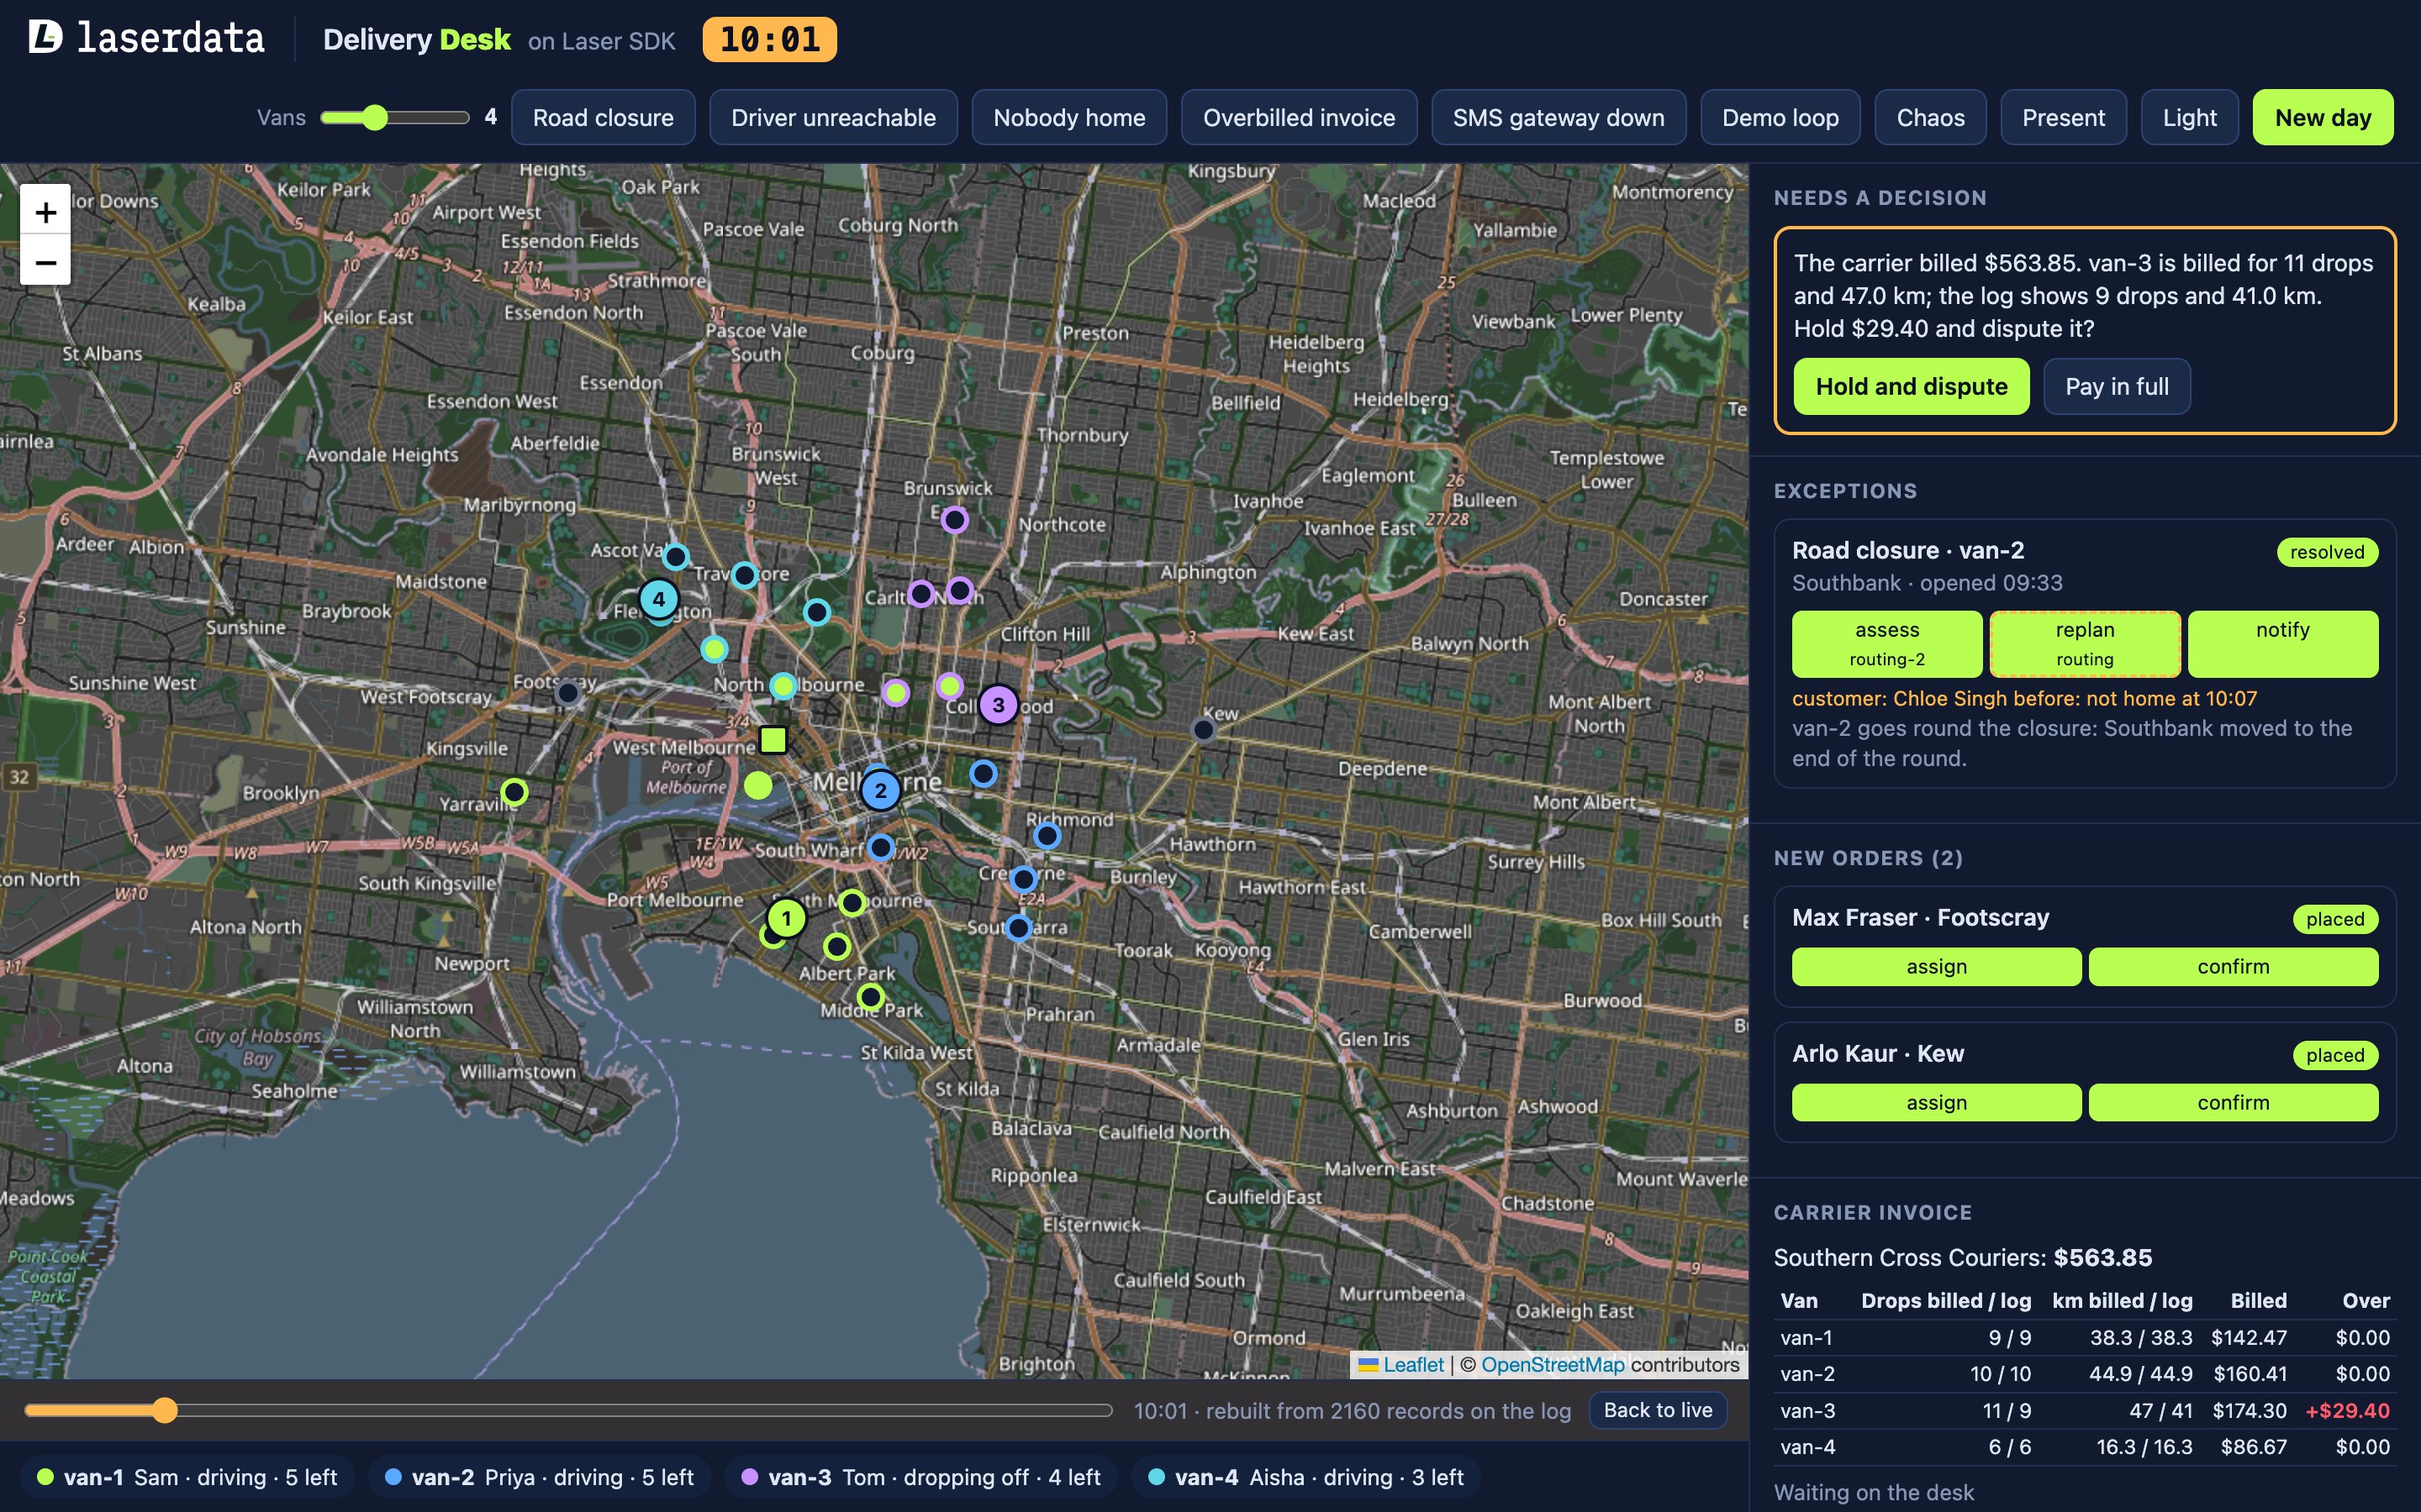Click confirm for Max Fraser order
This screenshot has width=2421, height=1512.
click(x=2233, y=967)
